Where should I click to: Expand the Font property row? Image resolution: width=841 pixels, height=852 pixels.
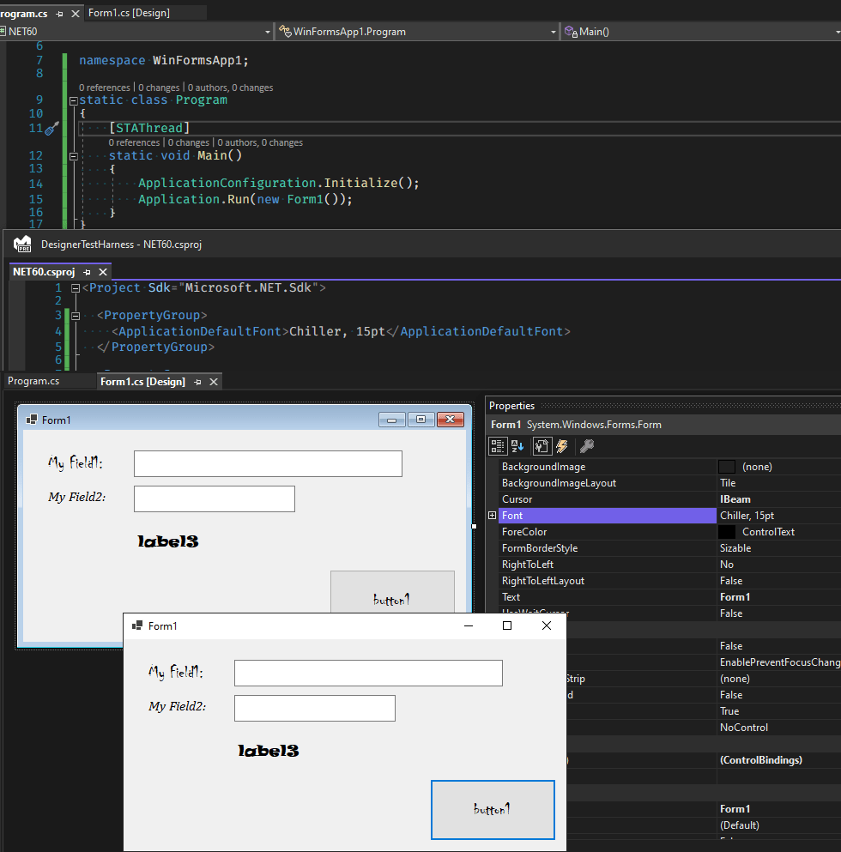(492, 515)
